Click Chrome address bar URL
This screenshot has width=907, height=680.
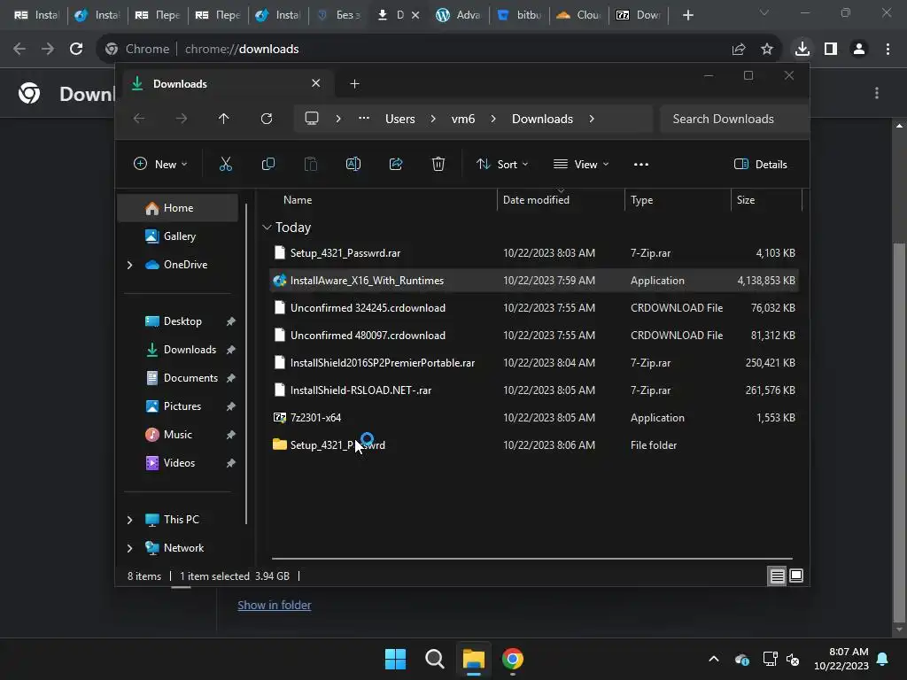tap(242, 50)
